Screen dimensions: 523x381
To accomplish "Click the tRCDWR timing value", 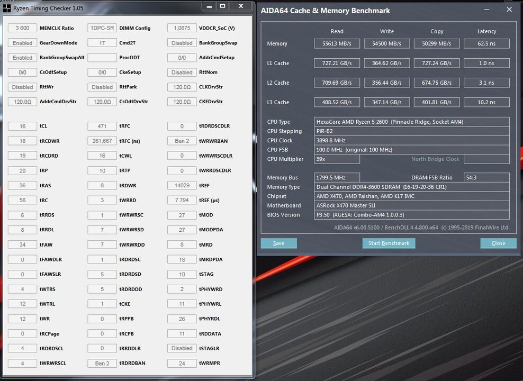I will (22, 141).
